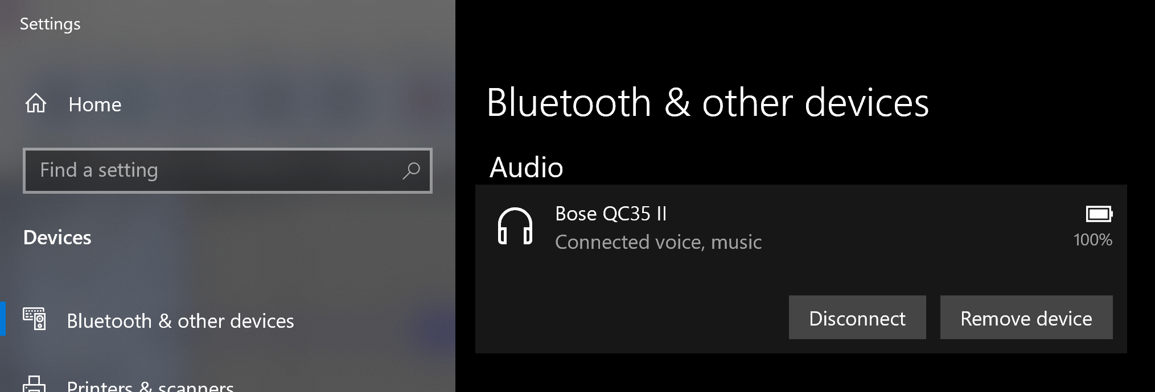The height and width of the screenshot is (392, 1155).
Task: Select the highlighted Bluetooth & other devices entry
Action: tap(180, 320)
